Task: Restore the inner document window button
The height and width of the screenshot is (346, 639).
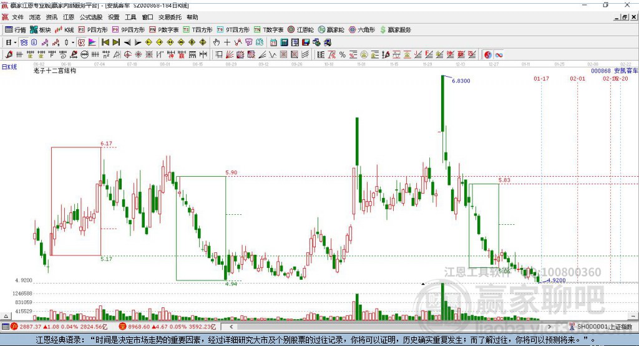Action: [x=625, y=17]
